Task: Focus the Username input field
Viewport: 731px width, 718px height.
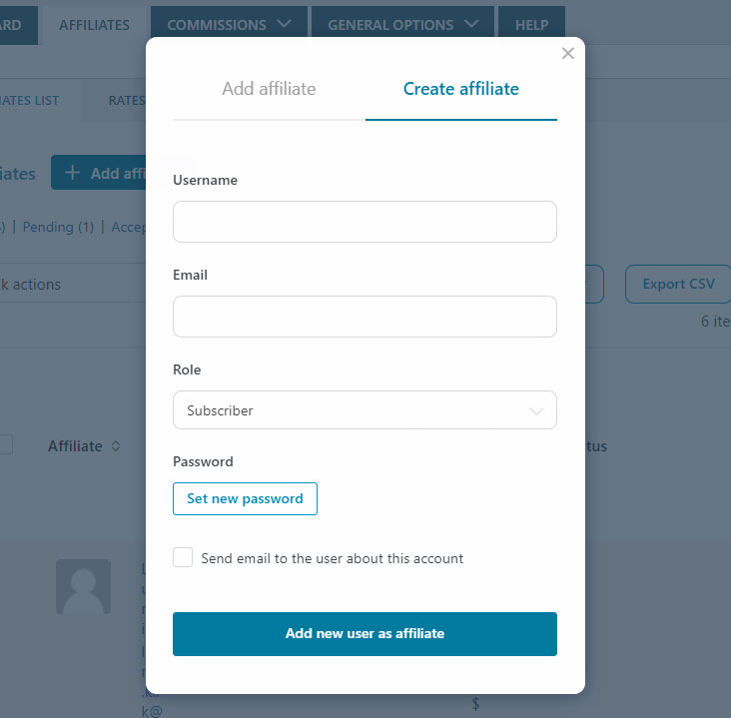Action: (365, 222)
